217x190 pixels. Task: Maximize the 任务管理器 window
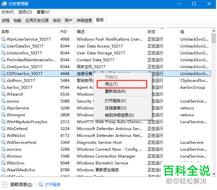coord(194,4)
